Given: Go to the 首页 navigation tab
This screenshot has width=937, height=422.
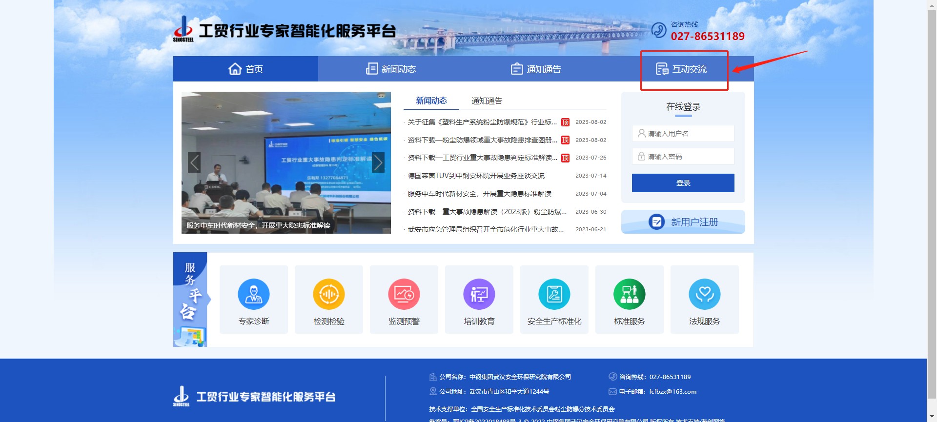Looking at the screenshot, I should 245,69.
